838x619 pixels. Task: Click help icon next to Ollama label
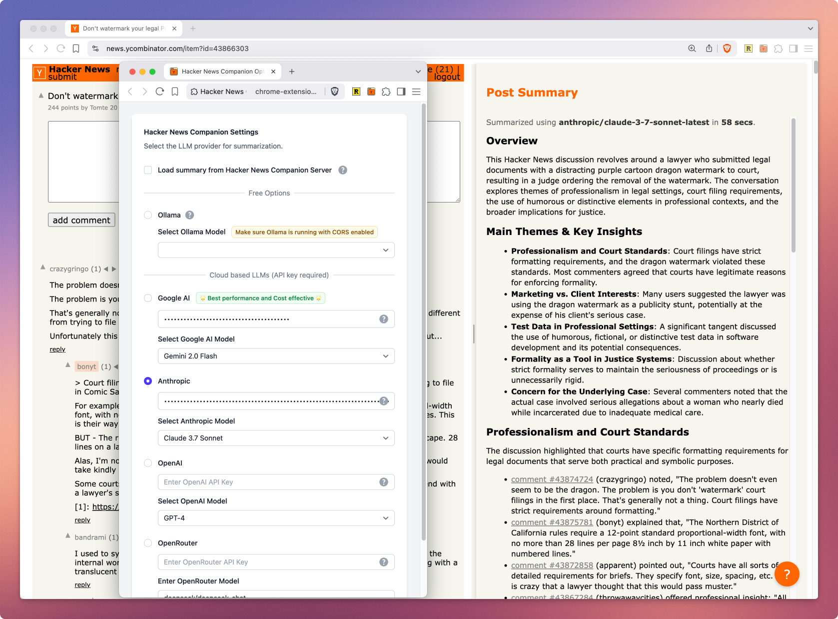190,215
